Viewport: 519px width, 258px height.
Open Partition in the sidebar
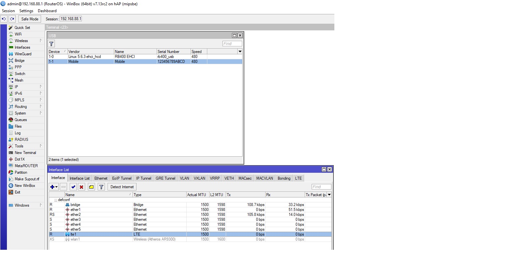(x=26, y=172)
